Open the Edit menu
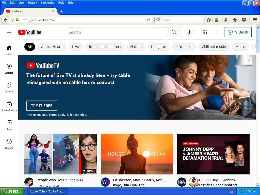This screenshot has height=195, width=260. coord(12,3)
